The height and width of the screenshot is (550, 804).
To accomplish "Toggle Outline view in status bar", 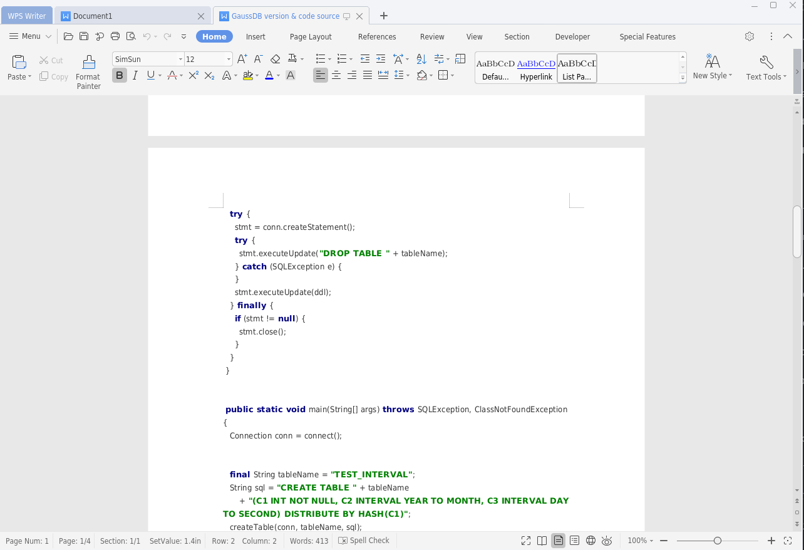I will coord(574,541).
